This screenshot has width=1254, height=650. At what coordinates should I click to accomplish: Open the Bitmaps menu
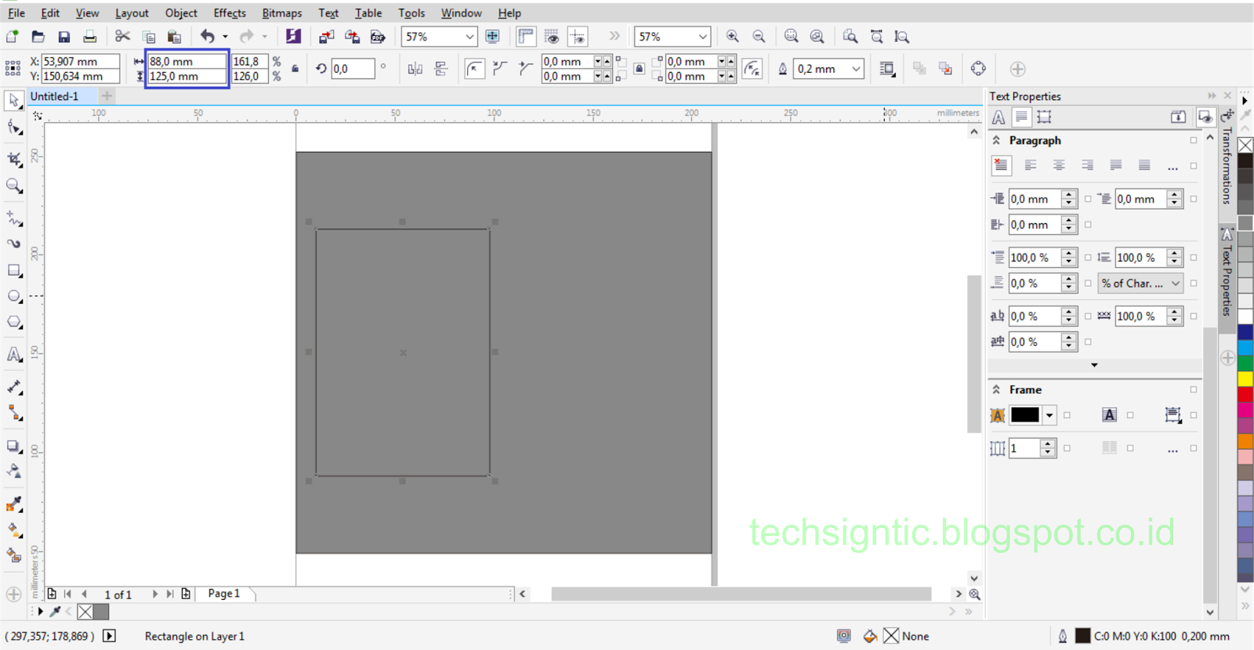tap(281, 13)
